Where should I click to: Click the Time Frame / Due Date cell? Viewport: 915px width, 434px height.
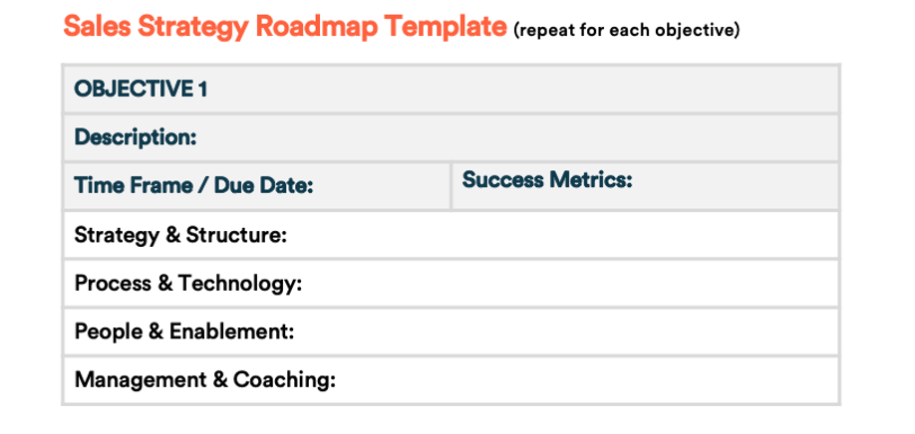click(256, 186)
